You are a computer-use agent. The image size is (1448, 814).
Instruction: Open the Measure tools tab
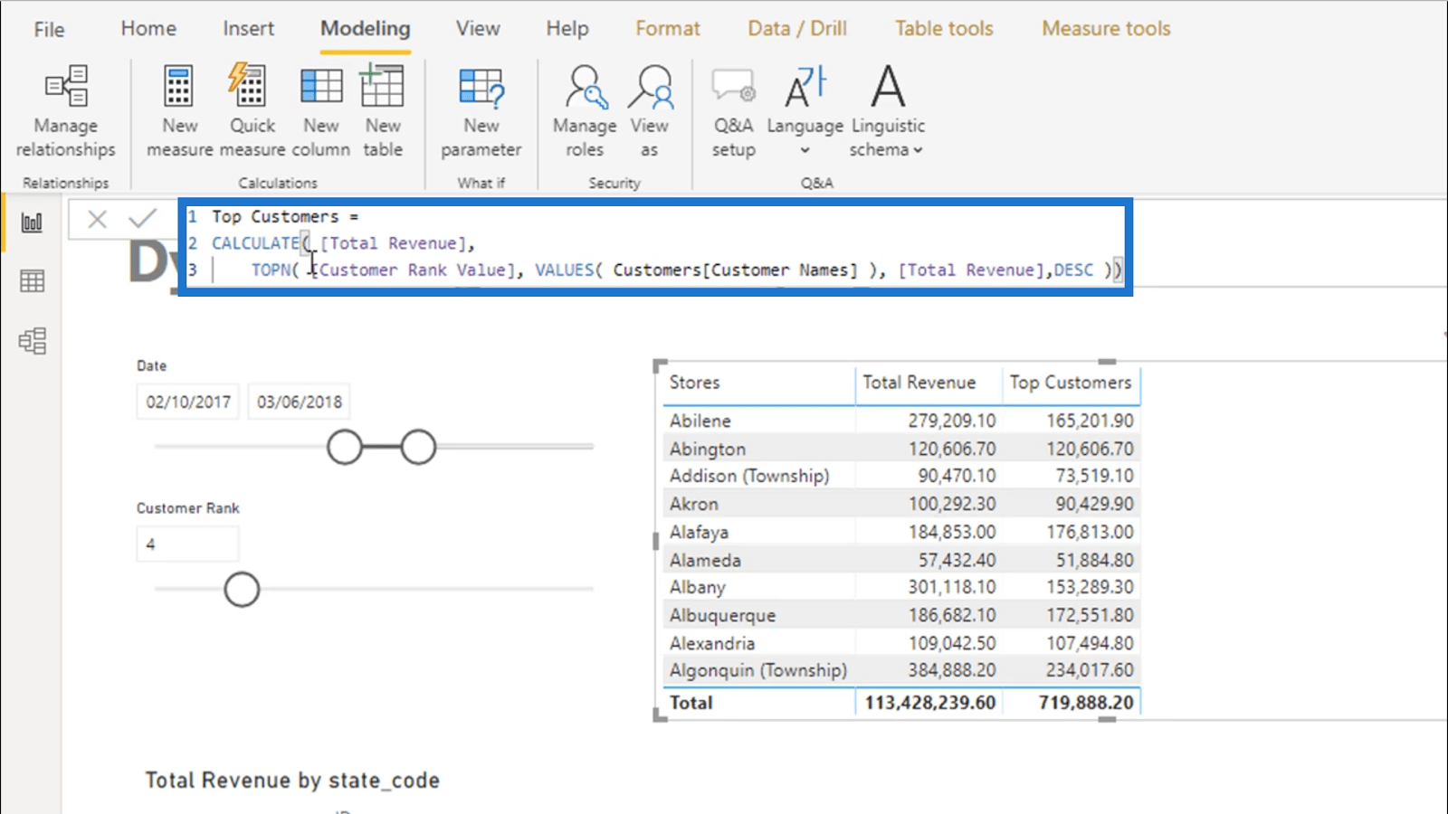pyautogui.click(x=1106, y=28)
